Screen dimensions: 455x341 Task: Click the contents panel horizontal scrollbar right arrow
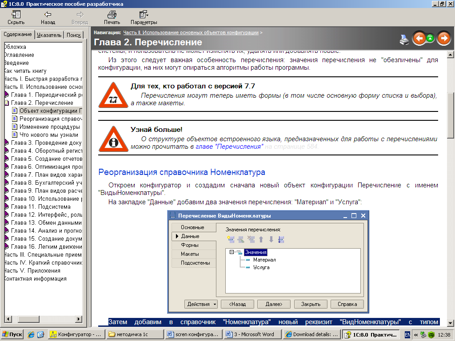coord(79,319)
